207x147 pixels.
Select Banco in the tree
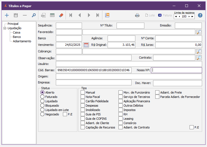point(17,37)
